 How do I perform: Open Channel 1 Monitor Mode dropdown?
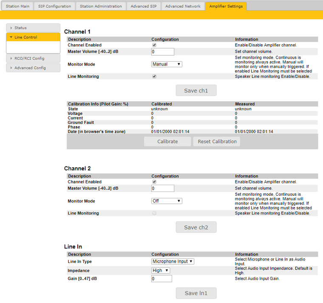tap(167, 64)
